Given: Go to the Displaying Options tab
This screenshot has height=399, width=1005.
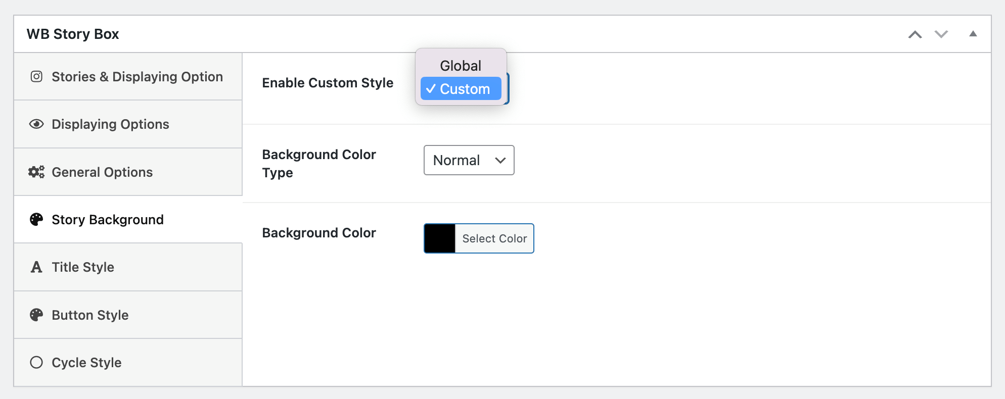Looking at the screenshot, I should click(110, 124).
